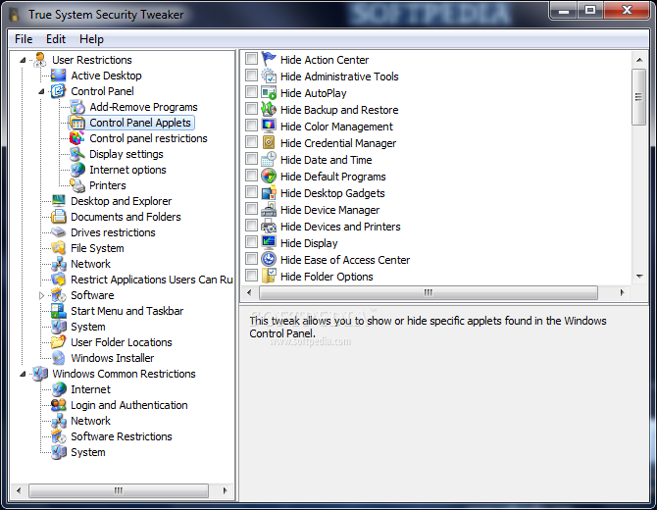Click the applet list scroll right arrow

pyautogui.click(x=623, y=292)
